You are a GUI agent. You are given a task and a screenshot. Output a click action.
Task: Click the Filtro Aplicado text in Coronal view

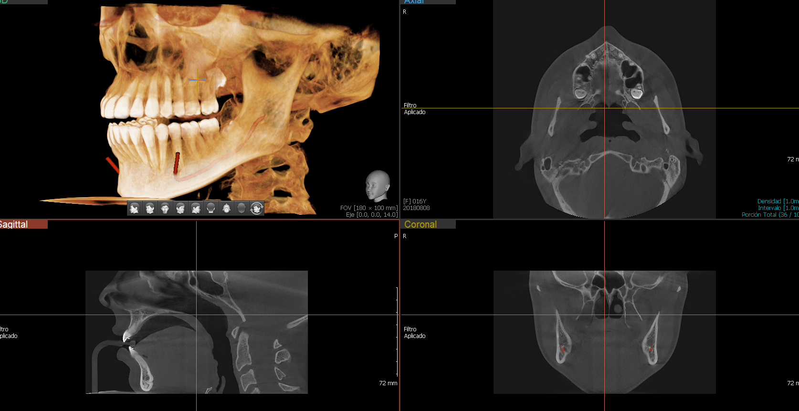(414, 333)
